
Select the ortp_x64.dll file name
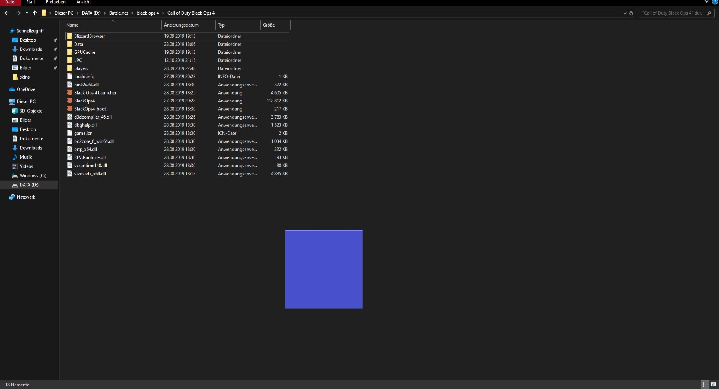click(x=85, y=149)
